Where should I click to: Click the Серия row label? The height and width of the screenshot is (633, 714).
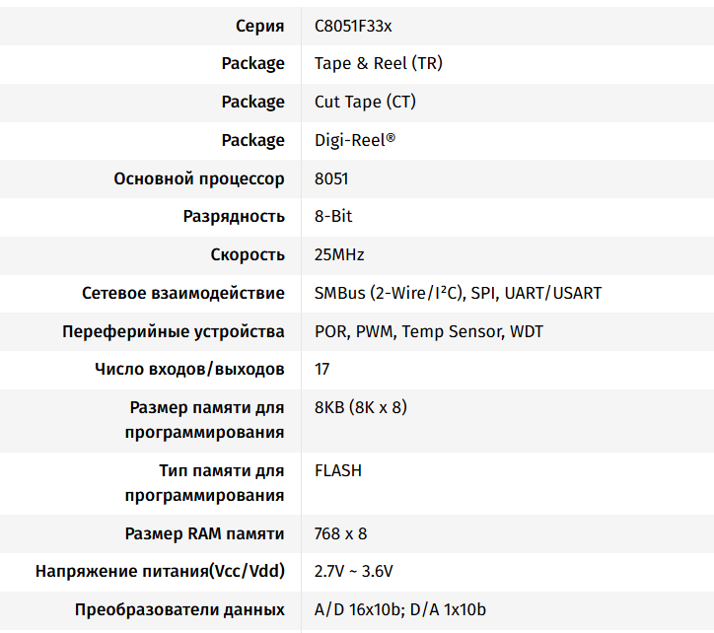pos(260,26)
